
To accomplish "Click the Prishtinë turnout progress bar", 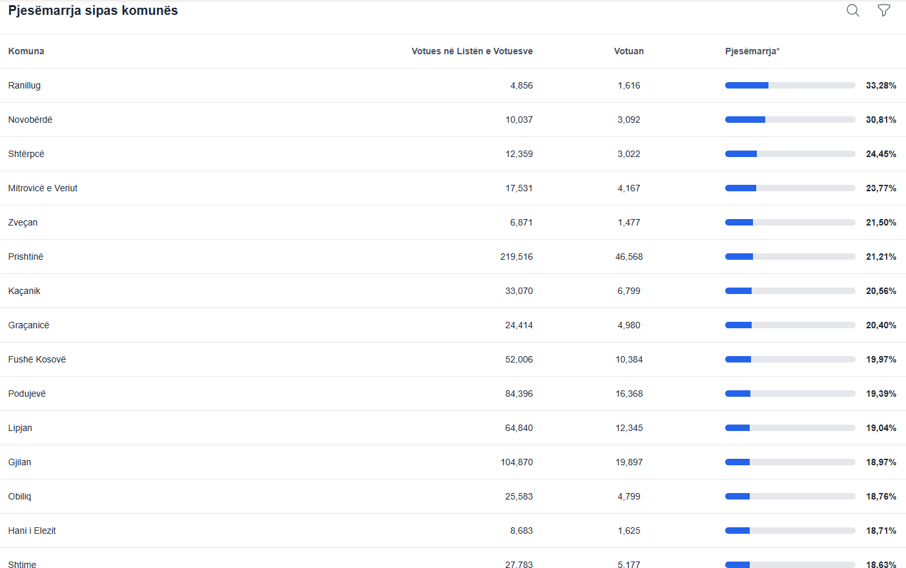I will [790, 257].
